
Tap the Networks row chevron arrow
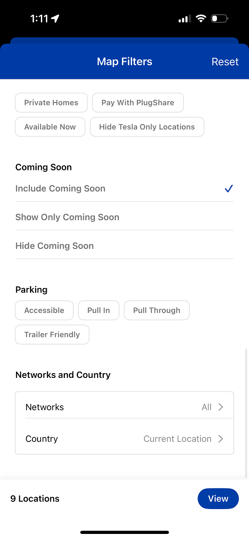click(221, 407)
